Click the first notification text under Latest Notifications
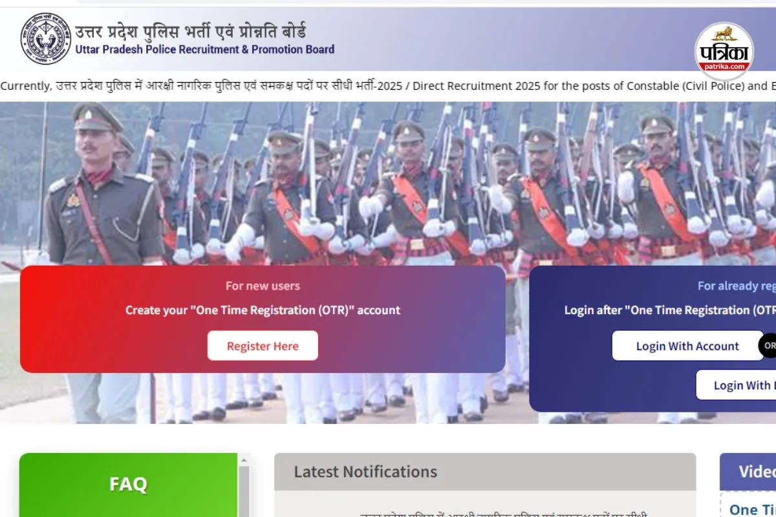The width and height of the screenshot is (776, 517). coord(485,513)
